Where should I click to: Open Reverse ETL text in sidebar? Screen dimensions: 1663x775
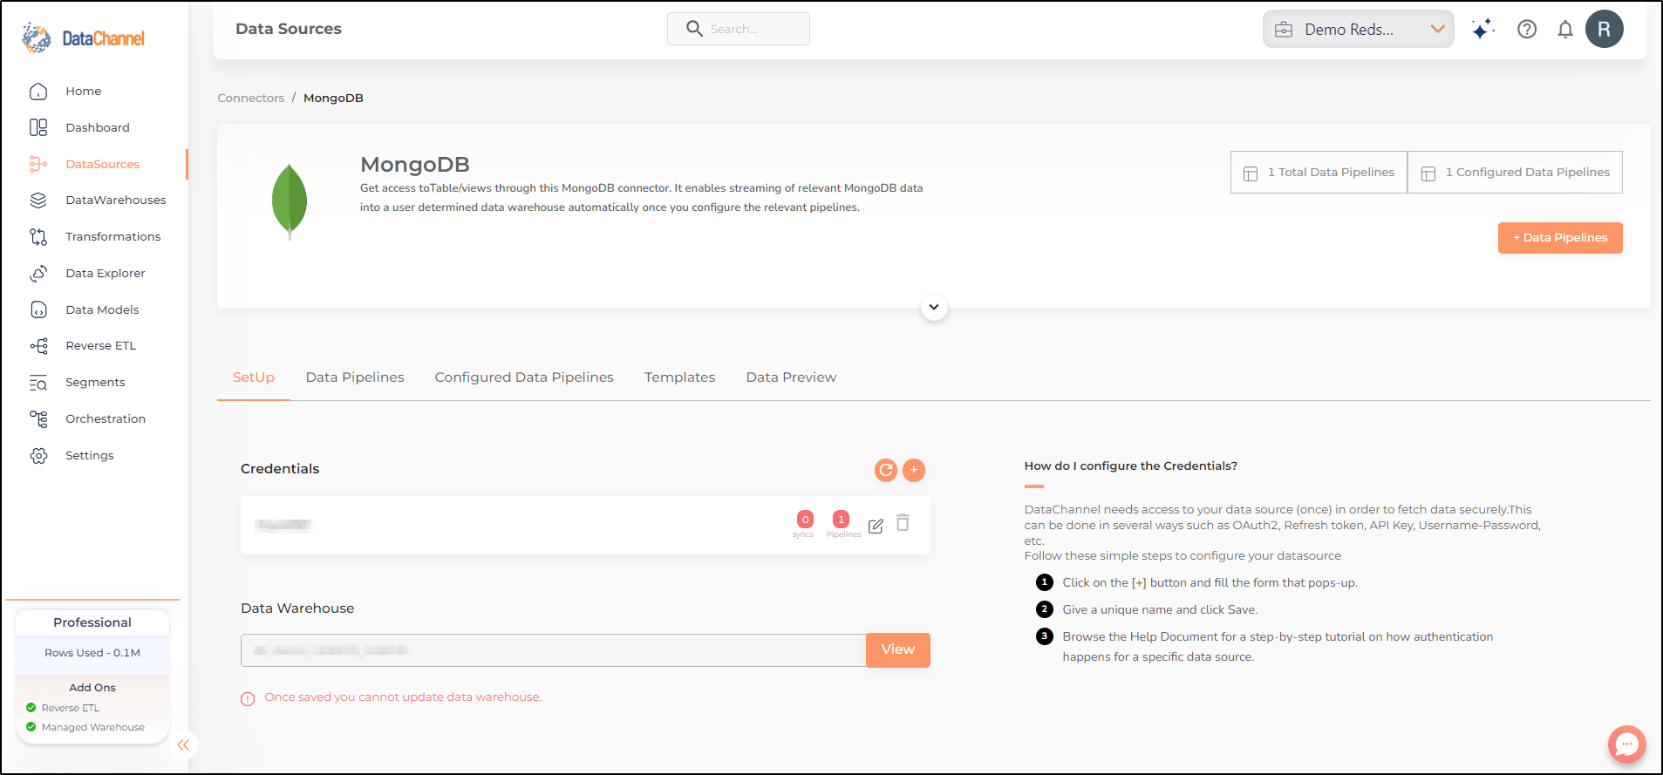point(101,345)
